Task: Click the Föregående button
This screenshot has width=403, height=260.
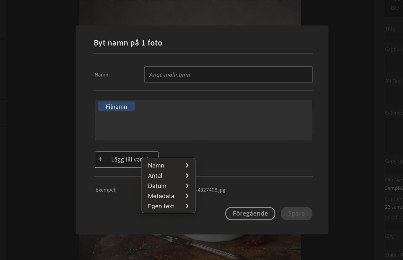Action: 250,213
